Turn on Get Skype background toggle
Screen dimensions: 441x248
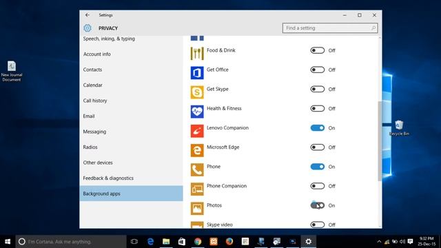point(317,89)
